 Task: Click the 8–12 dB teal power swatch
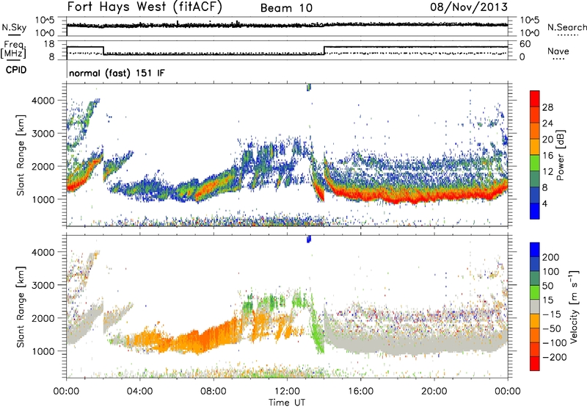(535, 179)
